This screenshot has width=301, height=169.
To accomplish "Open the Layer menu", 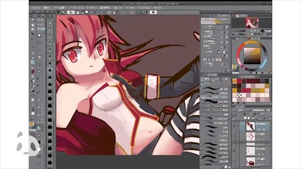I will tap(91, 8).
